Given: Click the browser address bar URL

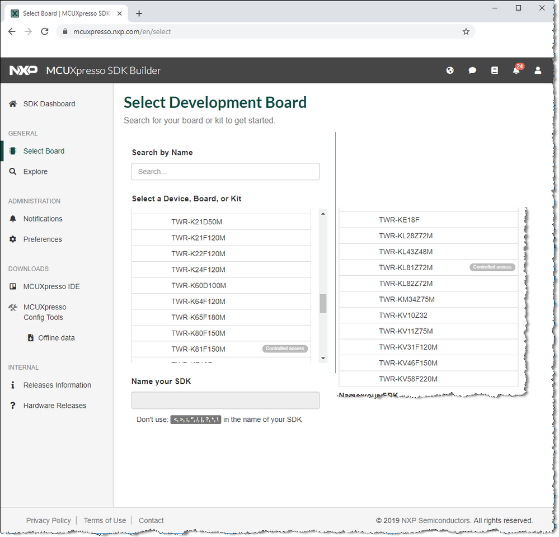Looking at the screenshot, I should 122,31.
